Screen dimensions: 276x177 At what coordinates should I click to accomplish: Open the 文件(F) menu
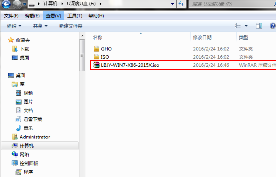coord(11,16)
